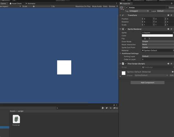
Task: Open the Project panel more-options menu
Action: click(117, 105)
